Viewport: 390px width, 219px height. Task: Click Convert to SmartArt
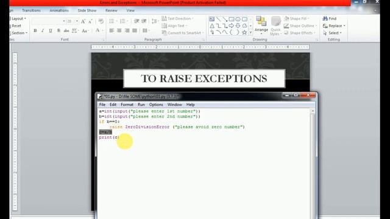point(183,33)
